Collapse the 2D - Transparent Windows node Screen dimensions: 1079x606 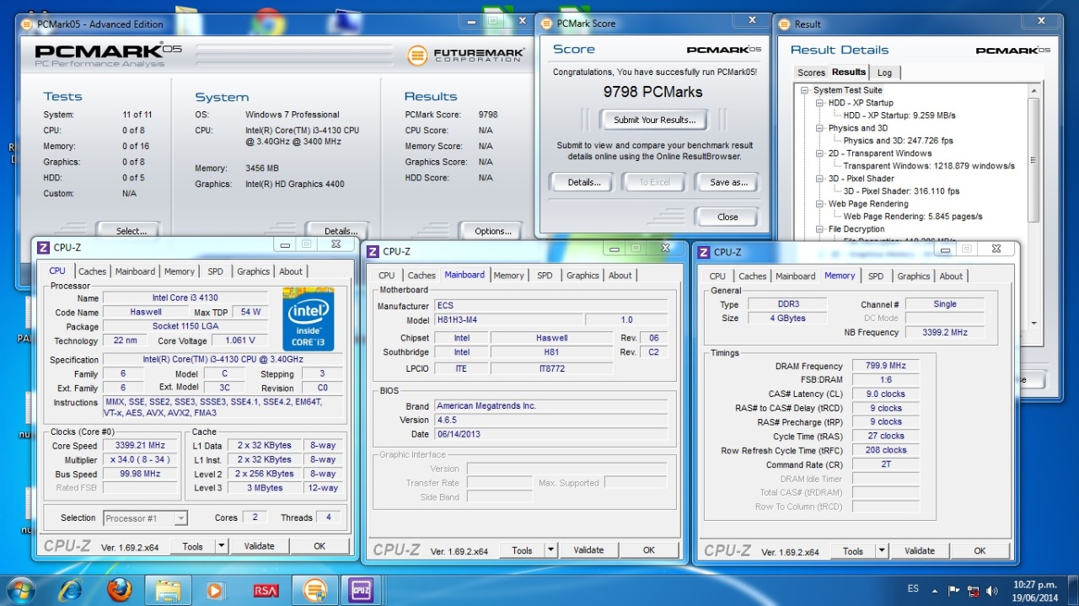[819, 153]
